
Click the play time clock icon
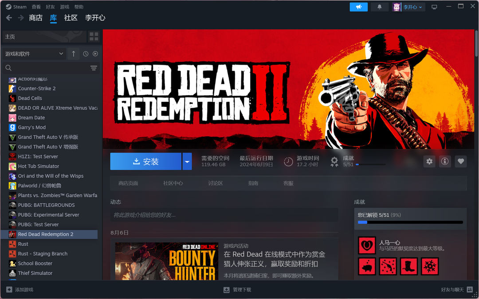tap(288, 162)
